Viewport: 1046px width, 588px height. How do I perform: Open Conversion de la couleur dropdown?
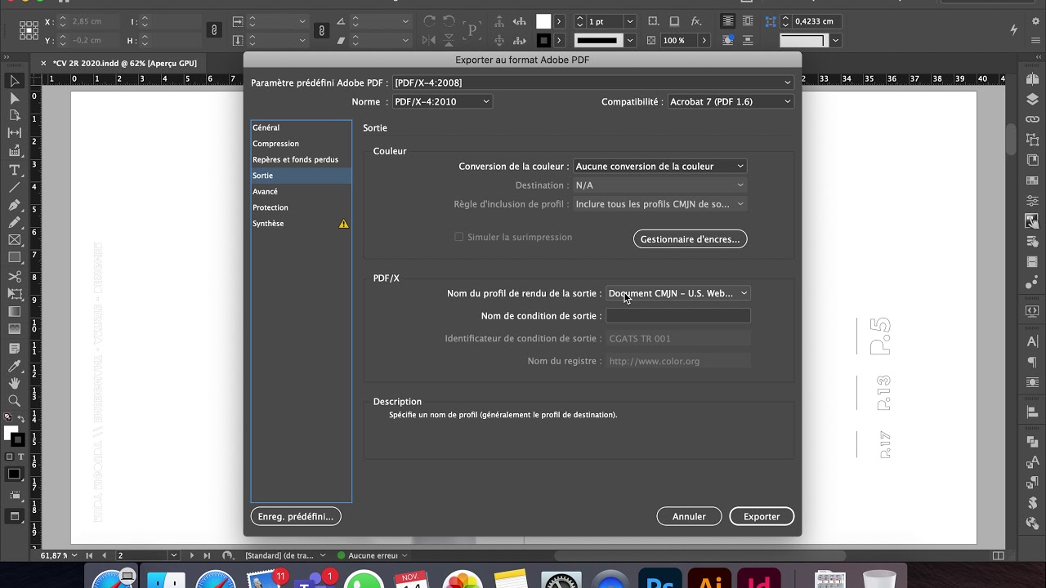coord(659,166)
